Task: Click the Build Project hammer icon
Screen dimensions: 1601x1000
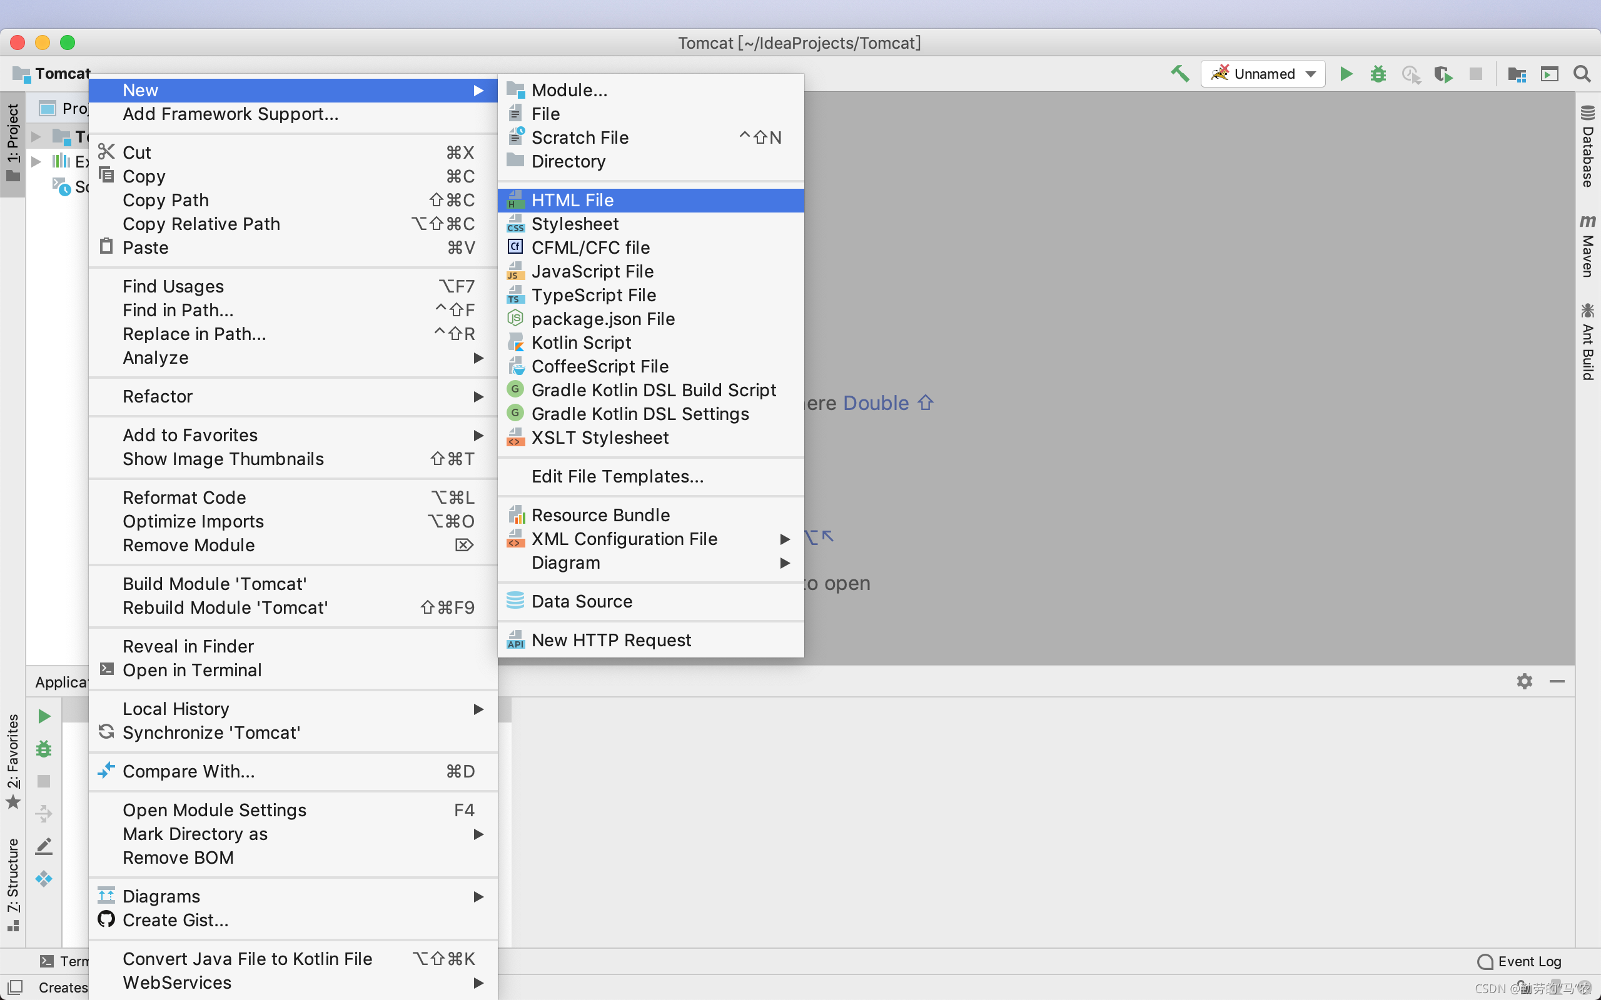Action: click(x=1179, y=73)
